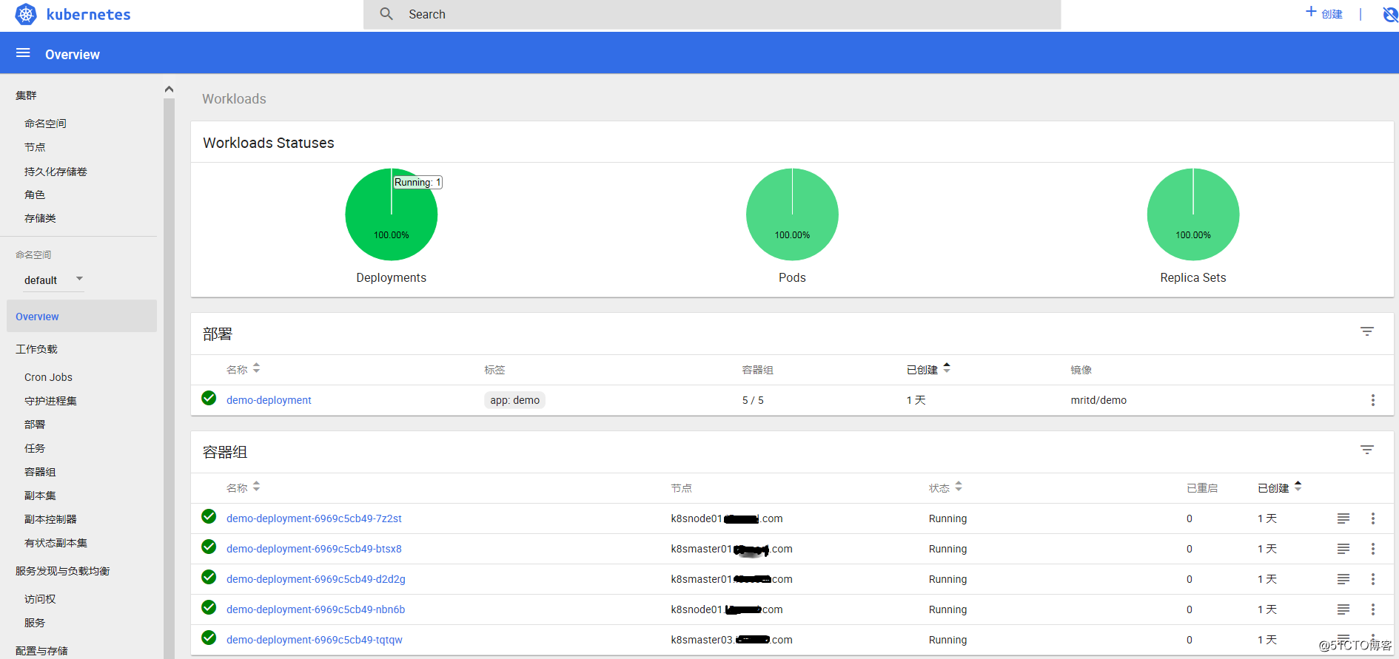This screenshot has height=659, width=1399.
Task: Open 守护进程集 in the sidebar
Action: [50, 401]
